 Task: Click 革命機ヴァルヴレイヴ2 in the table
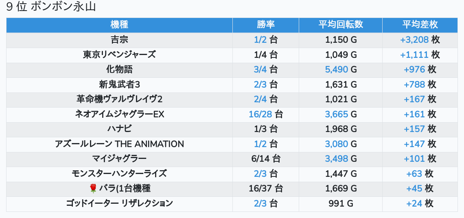(x=119, y=99)
